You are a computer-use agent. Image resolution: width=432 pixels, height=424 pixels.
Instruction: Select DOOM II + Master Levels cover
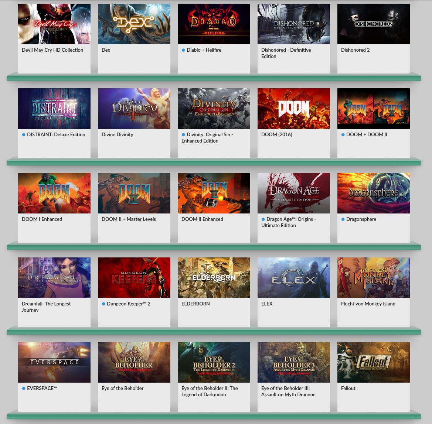point(134,193)
